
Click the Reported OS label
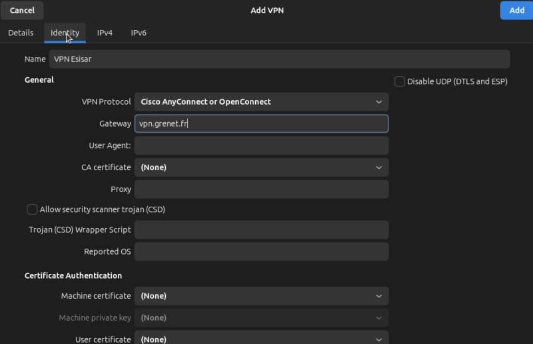pos(107,251)
